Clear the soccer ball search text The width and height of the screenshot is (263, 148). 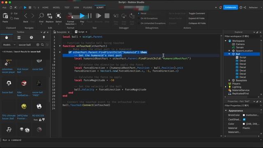pyautogui.click(x=38, y=45)
